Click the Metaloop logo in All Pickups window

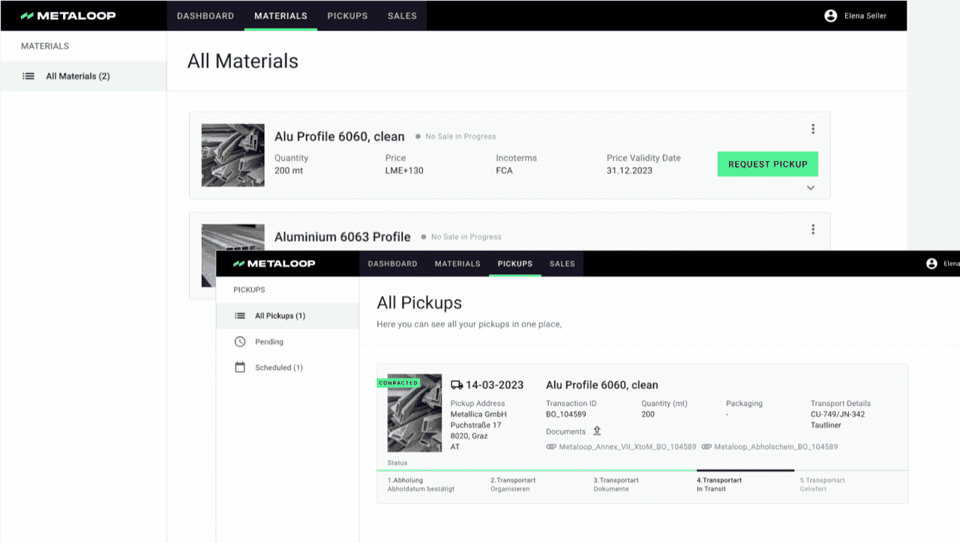(274, 264)
